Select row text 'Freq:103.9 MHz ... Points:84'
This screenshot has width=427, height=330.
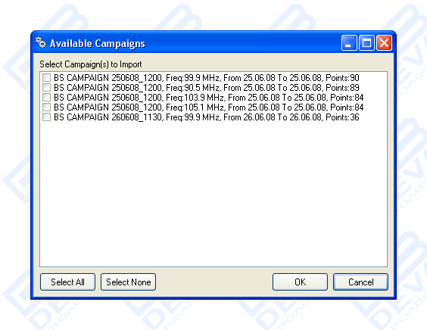(x=209, y=98)
